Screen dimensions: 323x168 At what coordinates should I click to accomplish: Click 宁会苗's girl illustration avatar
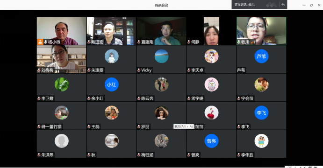tap(261, 84)
